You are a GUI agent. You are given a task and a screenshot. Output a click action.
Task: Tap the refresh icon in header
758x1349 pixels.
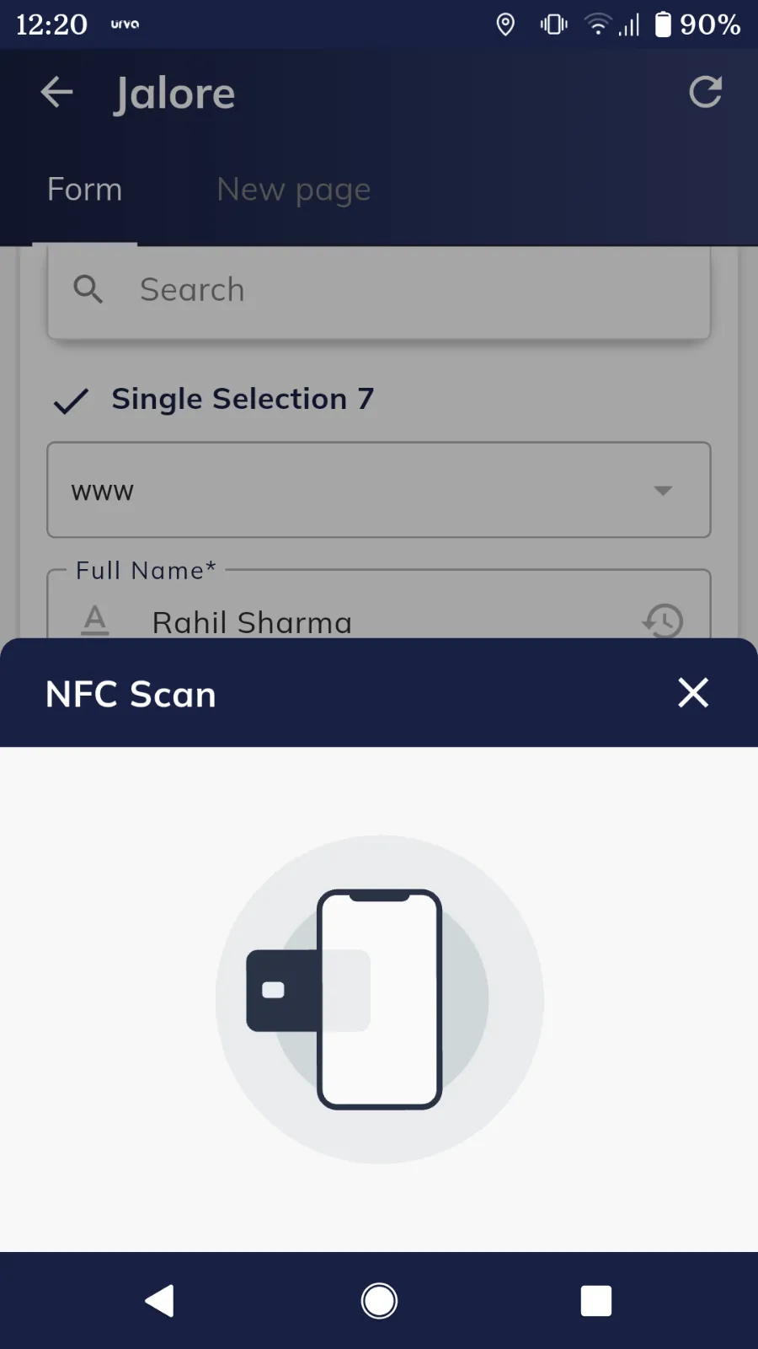[705, 92]
